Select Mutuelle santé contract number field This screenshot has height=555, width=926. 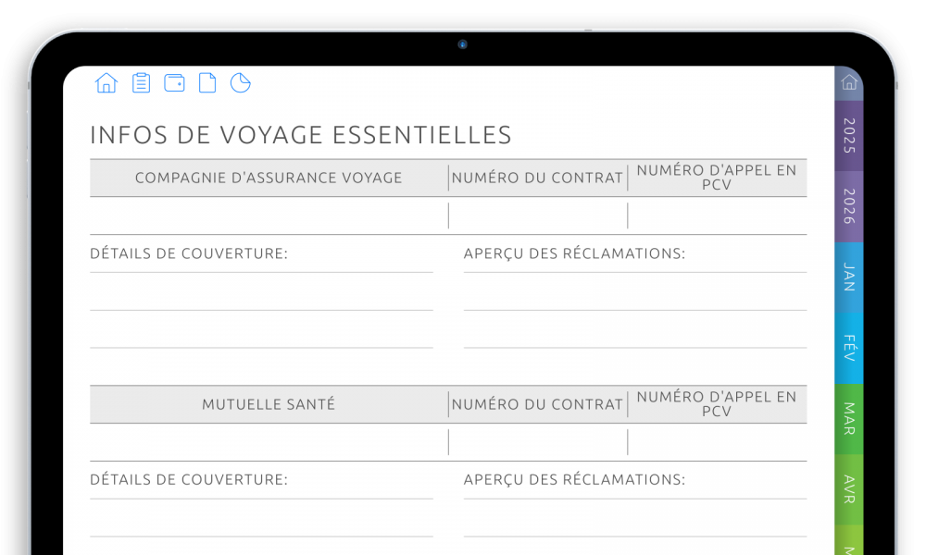pyautogui.click(x=538, y=442)
